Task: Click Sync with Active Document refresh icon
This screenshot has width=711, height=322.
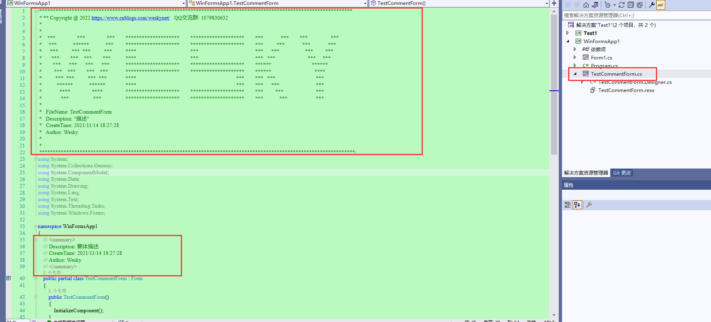Action: click(x=622, y=5)
